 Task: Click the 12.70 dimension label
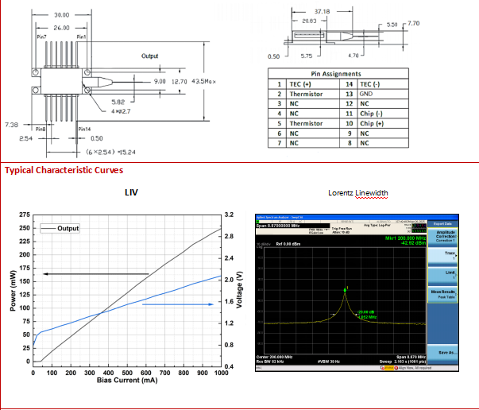pyautogui.click(x=180, y=82)
